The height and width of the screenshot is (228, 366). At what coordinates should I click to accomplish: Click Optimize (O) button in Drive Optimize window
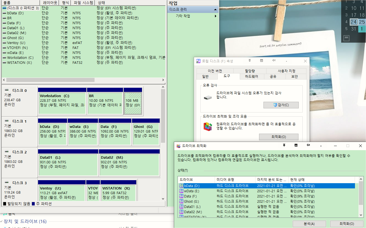347,224
